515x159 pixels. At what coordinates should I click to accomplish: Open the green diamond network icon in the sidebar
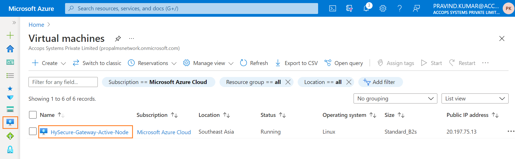(x=10, y=136)
